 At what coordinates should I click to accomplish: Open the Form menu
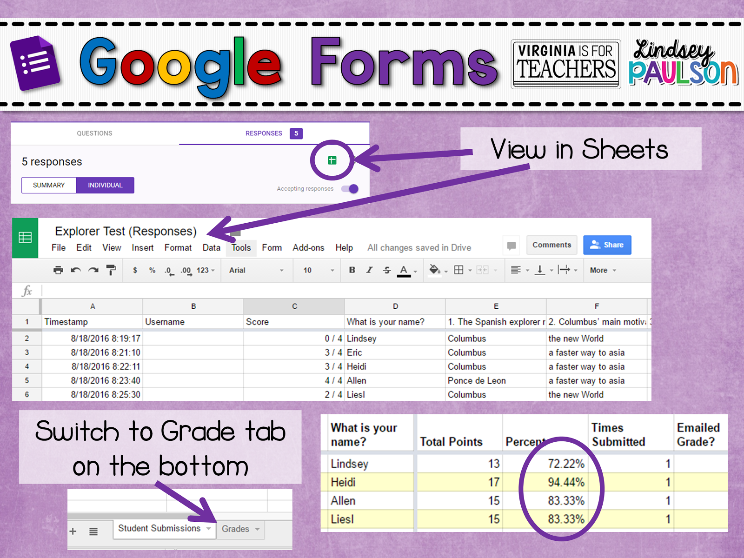click(x=272, y=248)
